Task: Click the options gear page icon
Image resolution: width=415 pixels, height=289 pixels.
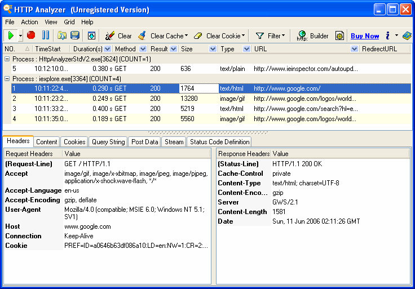Action: 339,35
